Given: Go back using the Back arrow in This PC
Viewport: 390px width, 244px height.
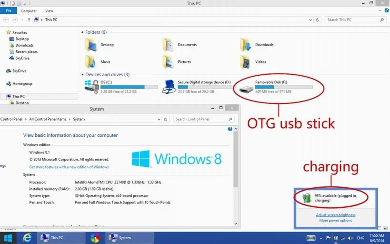Looking at the screenshot, I should pyautogui.click(x=6, y=20).
